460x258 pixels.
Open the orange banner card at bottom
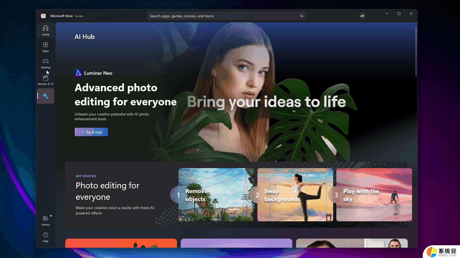(x=121, y=243)
